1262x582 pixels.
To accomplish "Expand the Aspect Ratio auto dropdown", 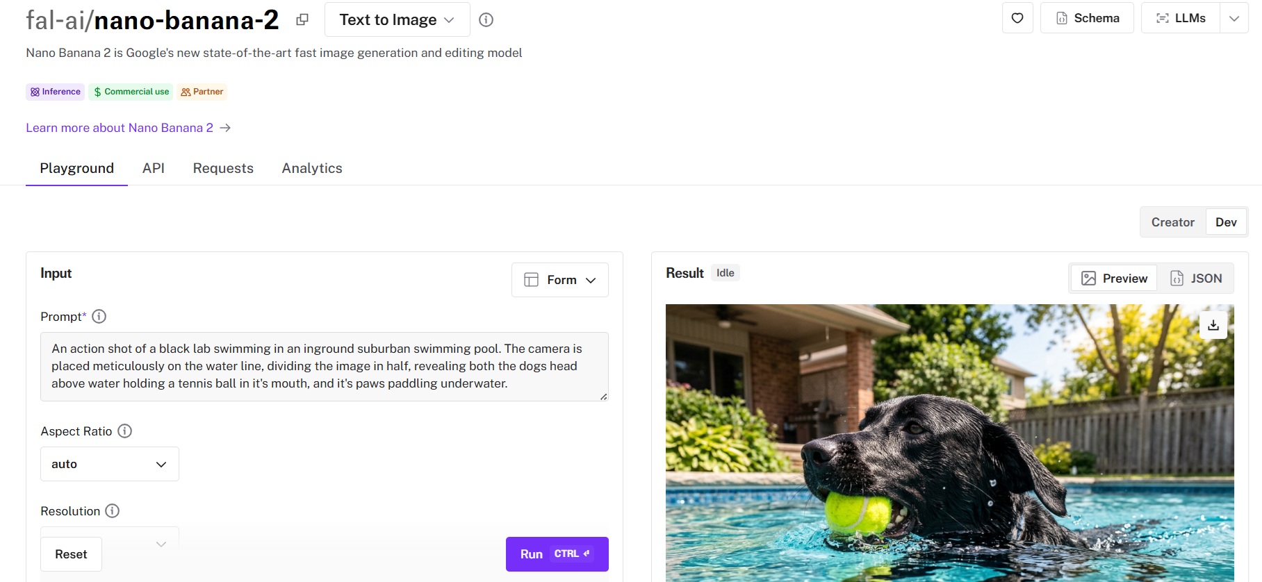I will tap(110, 464).
